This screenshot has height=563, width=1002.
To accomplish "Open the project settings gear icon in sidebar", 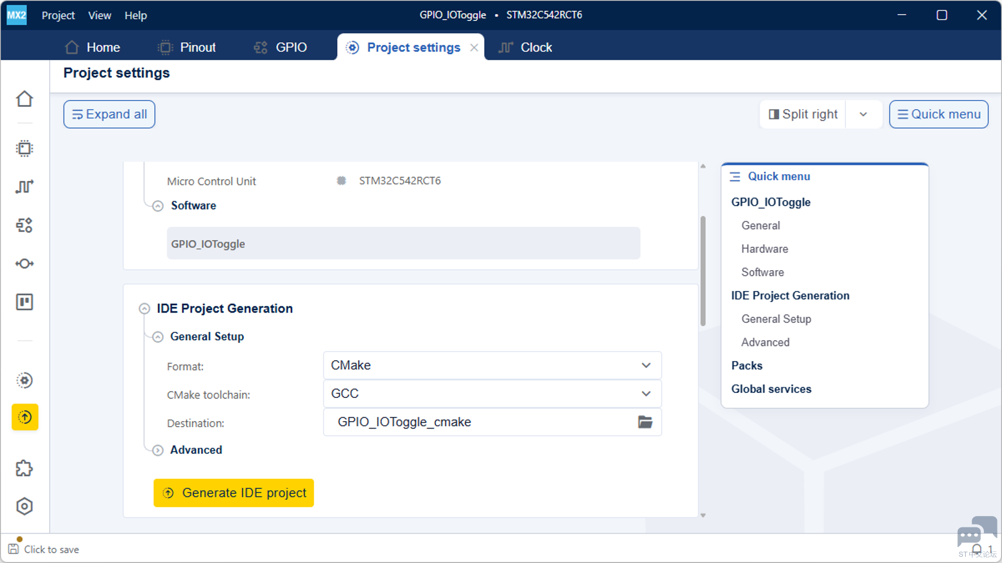I will pos(24,380).
